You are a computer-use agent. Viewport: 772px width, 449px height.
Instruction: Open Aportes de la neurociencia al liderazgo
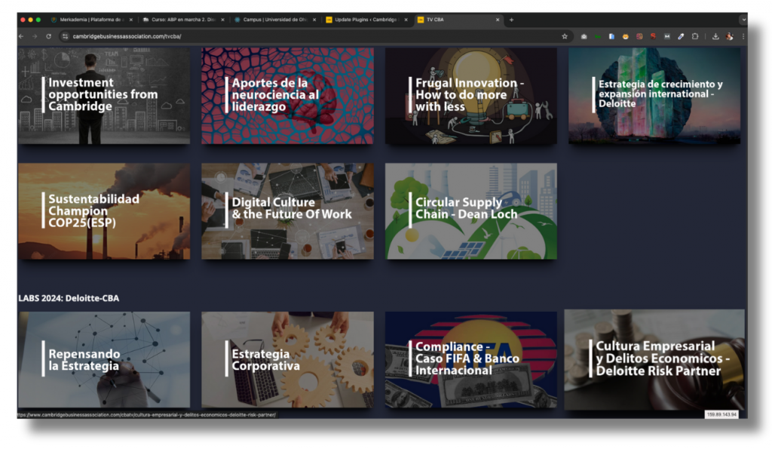tap(287, 96)
